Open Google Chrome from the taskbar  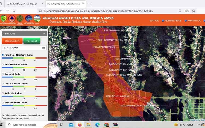coord(107,125)
